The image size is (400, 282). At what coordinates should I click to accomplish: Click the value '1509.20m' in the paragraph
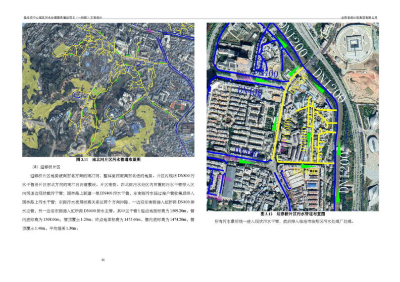(178, 211)
